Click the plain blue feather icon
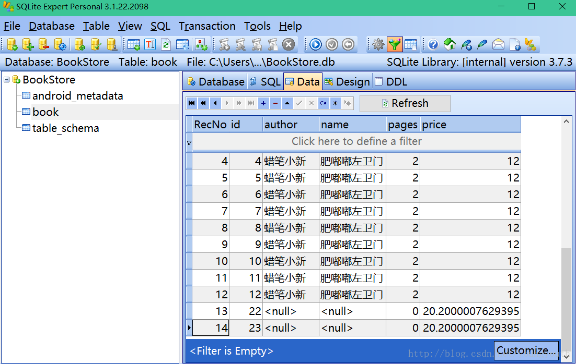Viewport: 576px width, 364px height. point(482,45)
